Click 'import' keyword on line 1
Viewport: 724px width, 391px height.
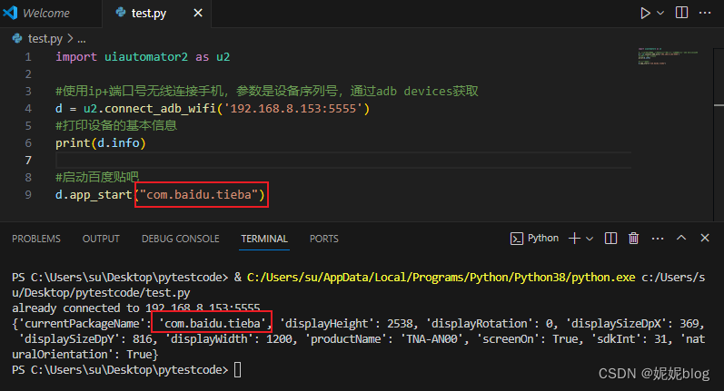tap(76, 57)
